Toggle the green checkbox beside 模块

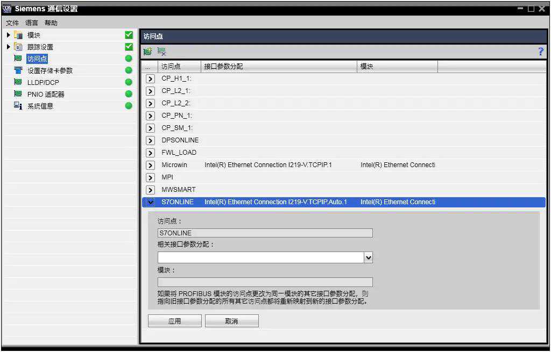(129, 35)
